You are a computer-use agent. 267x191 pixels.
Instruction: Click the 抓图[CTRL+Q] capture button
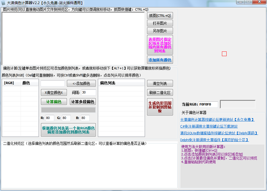[x=160, y=16]
